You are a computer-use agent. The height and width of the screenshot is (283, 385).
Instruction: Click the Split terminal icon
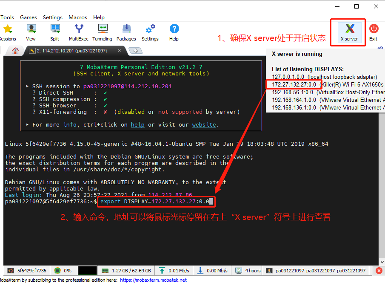55,32
